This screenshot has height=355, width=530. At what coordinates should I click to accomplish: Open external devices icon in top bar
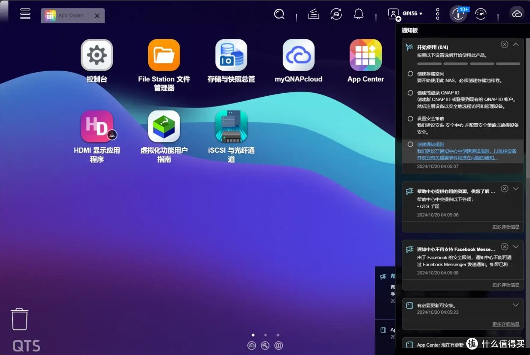[x=336, y=14]
